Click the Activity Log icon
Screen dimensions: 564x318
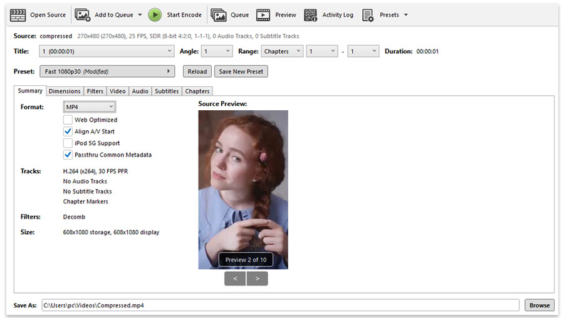[x=310, y=15]
